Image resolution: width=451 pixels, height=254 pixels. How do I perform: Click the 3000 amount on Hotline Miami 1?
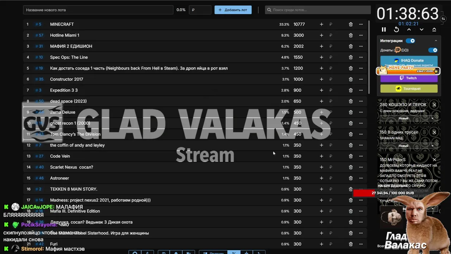298,35
